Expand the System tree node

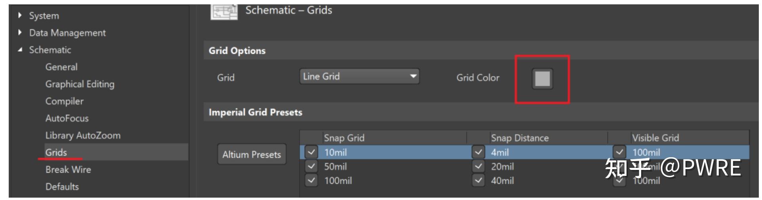pos(20,16)
